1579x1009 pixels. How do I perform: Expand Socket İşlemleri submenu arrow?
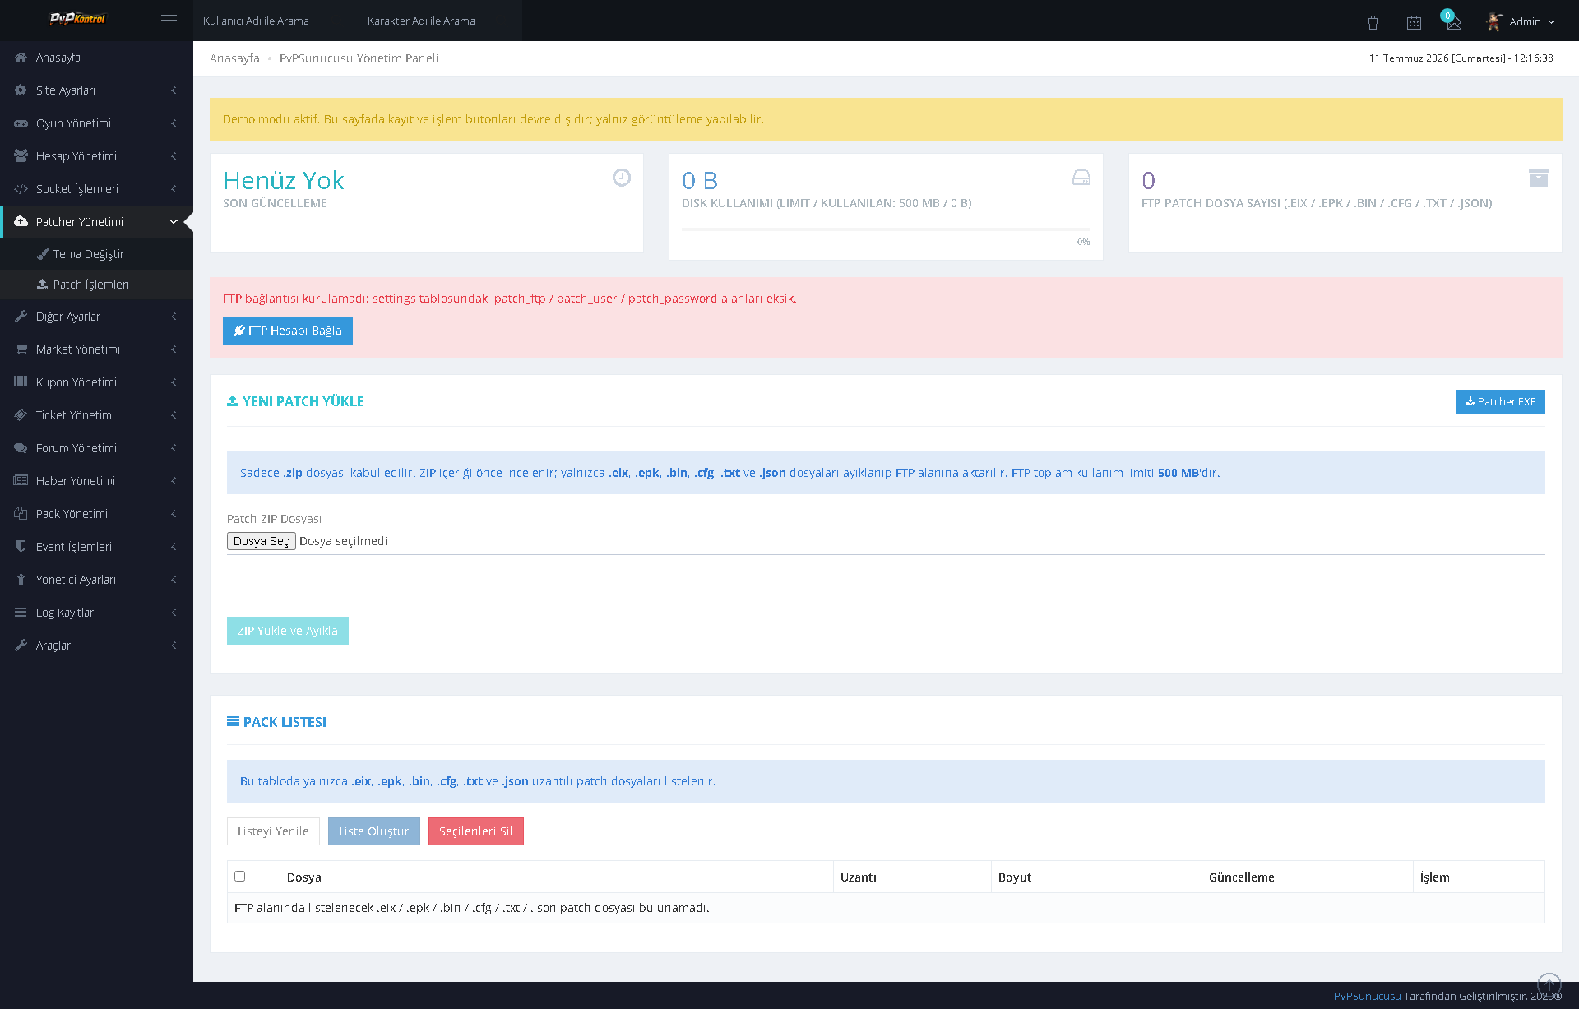tap(174, 189)
